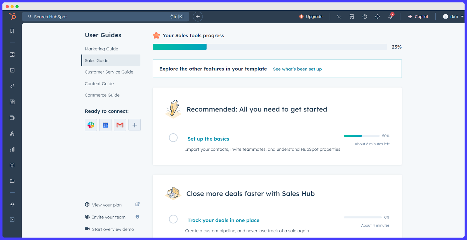Click the external link icon next to View your plan
This screenshot has height=240, width=467.
pyautogui.click(x=137, y=204)
